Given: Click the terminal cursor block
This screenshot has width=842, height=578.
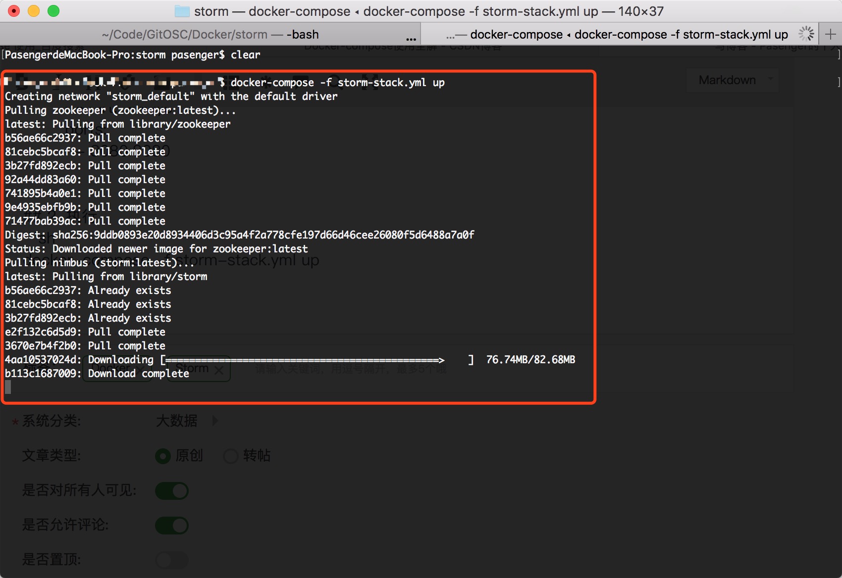Looking at the screenshot, I should 8,387.
